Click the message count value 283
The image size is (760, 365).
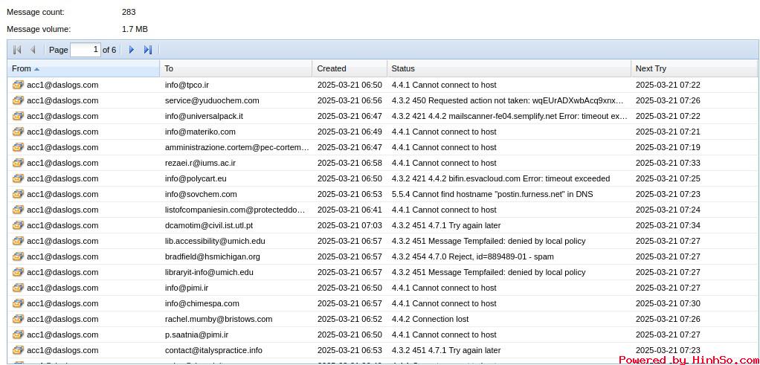129,12
